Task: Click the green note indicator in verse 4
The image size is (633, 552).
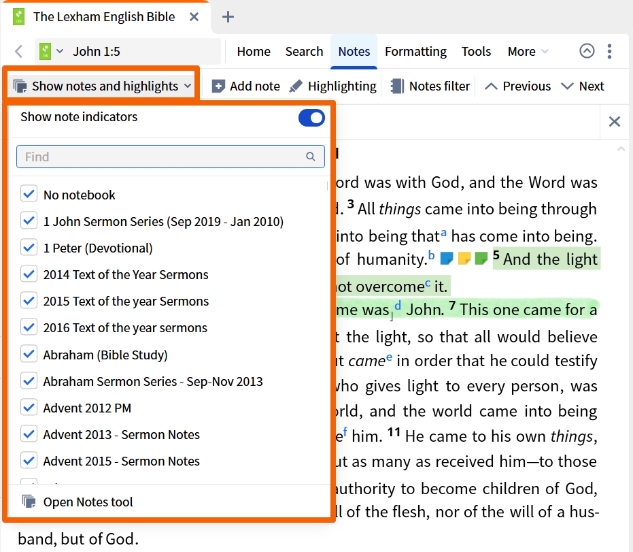Action: (x=481, y=258)
